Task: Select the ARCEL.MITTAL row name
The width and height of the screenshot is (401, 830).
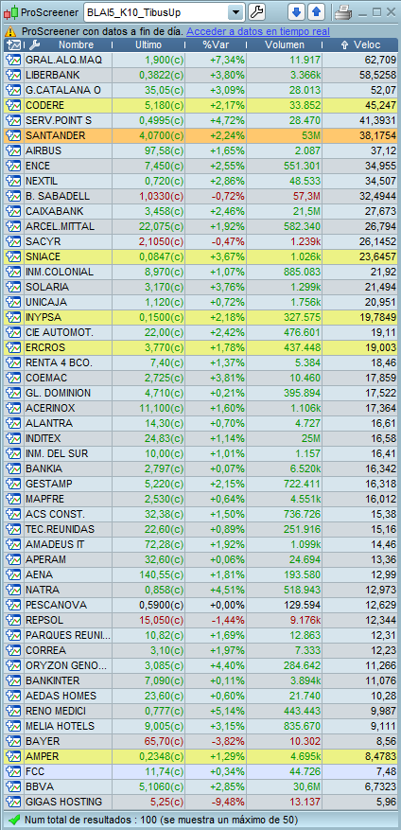Action: (x=60, y=226)
